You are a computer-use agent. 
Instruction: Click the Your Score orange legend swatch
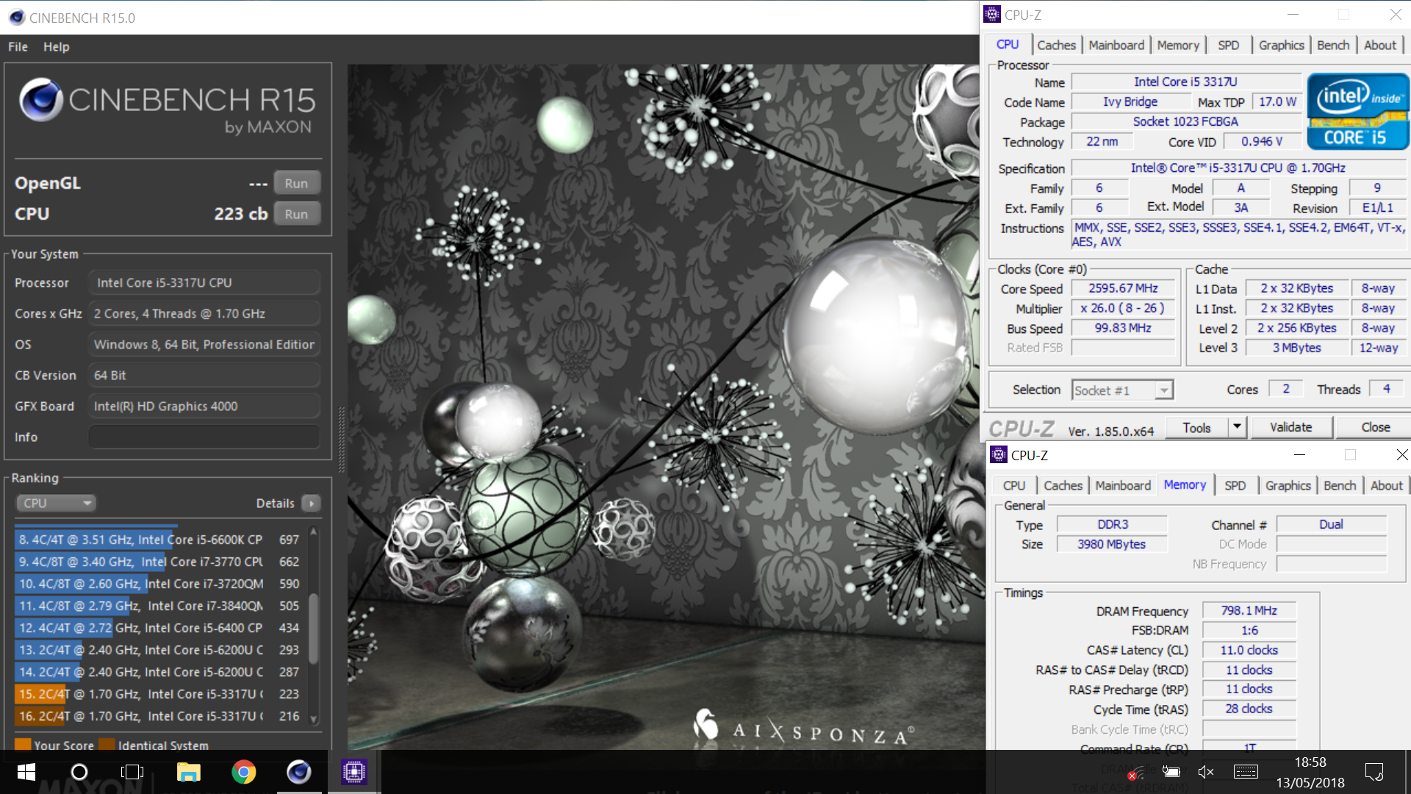(23, 744)
